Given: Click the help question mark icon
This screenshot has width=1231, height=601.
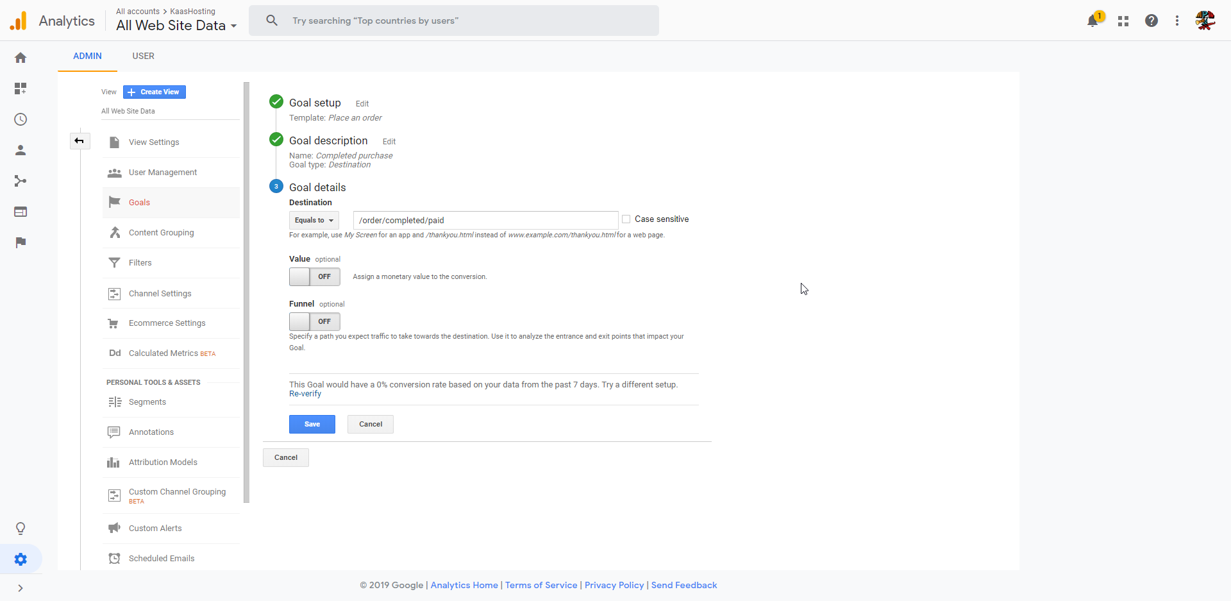Looking at the screenshot, I should click(1151, 21).
